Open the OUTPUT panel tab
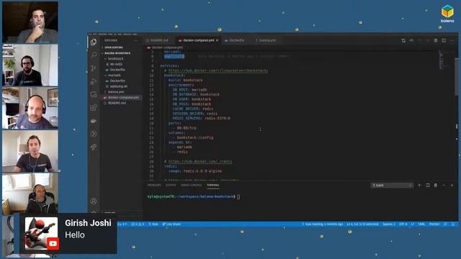This screenshot has height=259, width=461. [171, 186]
